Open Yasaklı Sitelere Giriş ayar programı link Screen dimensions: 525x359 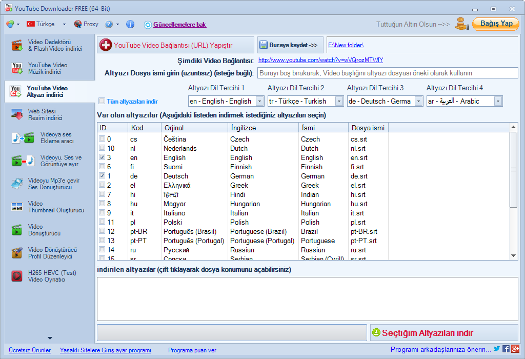click(105, 350)
